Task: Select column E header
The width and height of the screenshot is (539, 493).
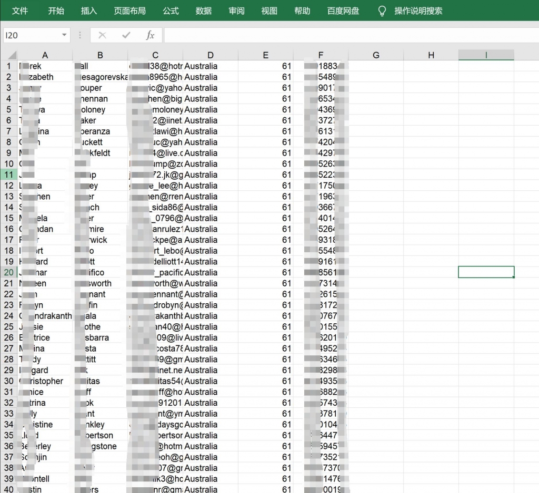Action: click(x=266, y=55)
